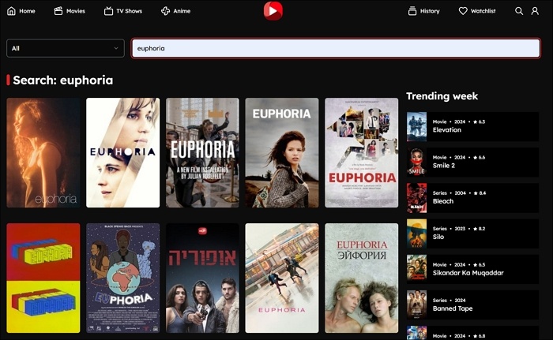Image resolution: width=553 pixels, height=340 pixels.
Task: Click the Series 2023 8.2 info line
Action: pyautogui.click(x=459, y=229)
